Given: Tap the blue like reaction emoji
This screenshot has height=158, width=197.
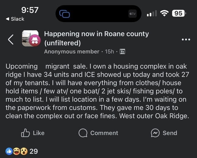Looking at the screenshot, I should pos(9,151).
